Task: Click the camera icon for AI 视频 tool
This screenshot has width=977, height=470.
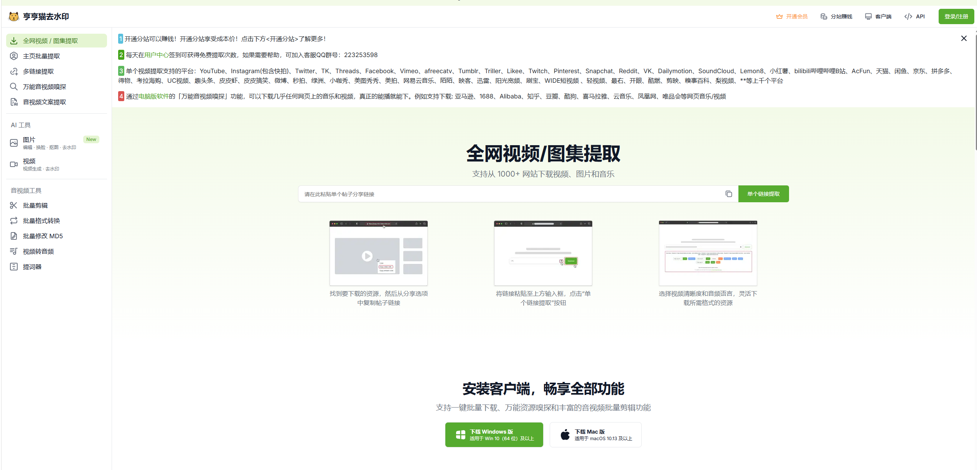Action: coord(14,164)
